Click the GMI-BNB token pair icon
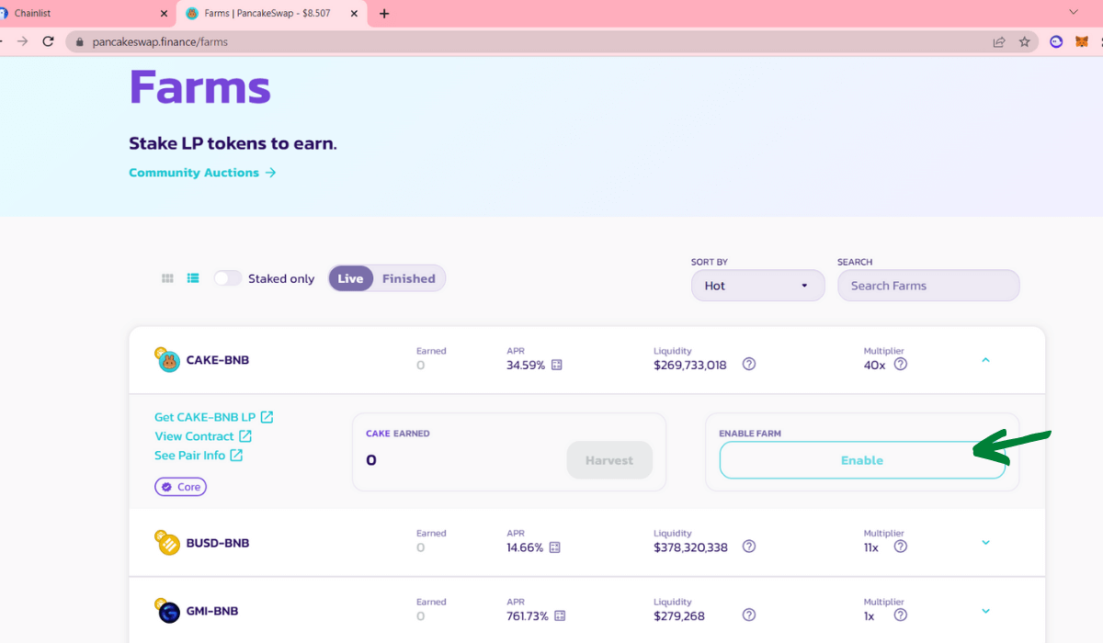1103x643 pixels. click(x=167, y=611)
